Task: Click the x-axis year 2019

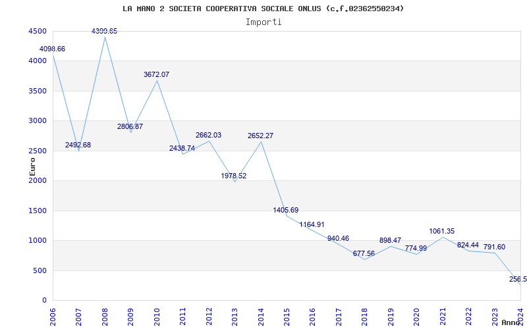Action: (391, 316)
